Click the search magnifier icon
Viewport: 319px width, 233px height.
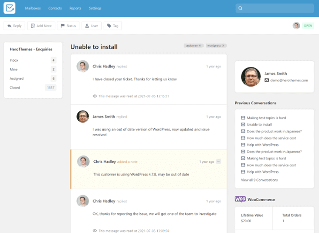240,8
